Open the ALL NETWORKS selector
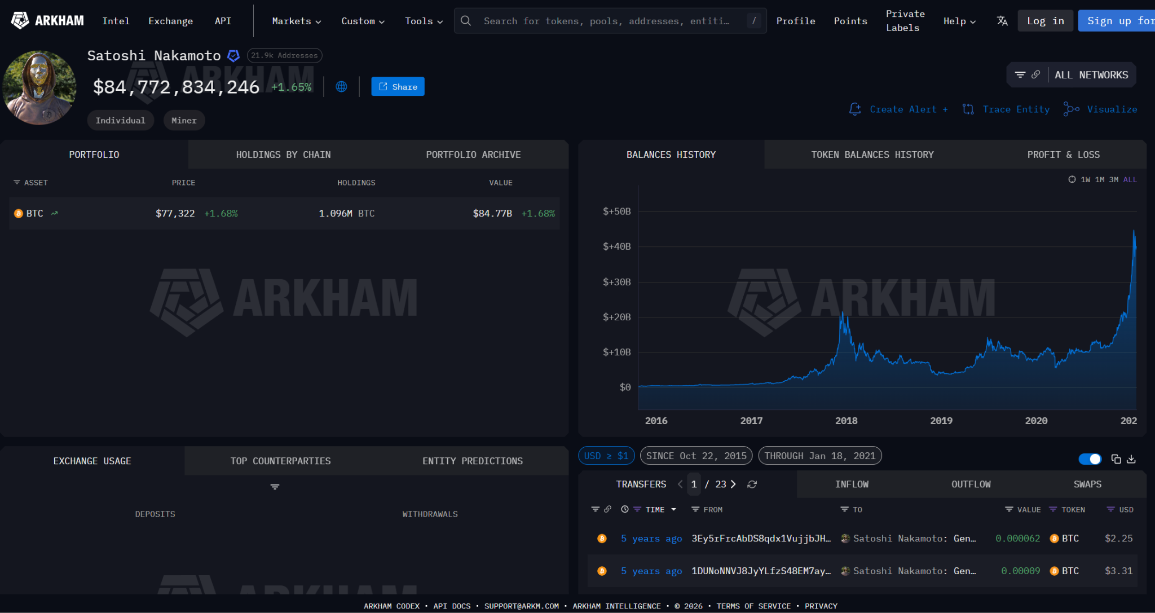The height and width of the screenshot is (613, 1155). click(1091, 74)
